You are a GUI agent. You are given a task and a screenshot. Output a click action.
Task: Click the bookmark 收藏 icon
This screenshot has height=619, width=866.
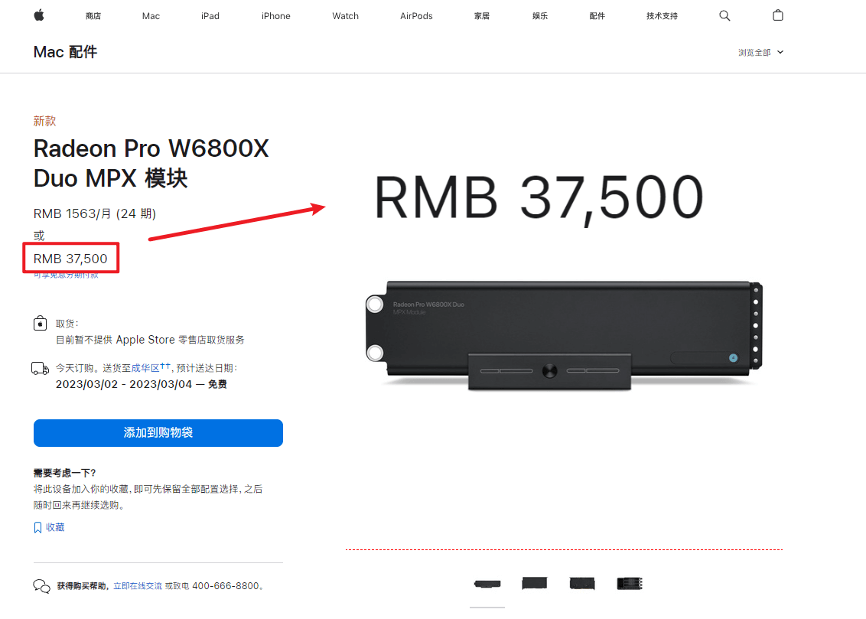point(37,527)
